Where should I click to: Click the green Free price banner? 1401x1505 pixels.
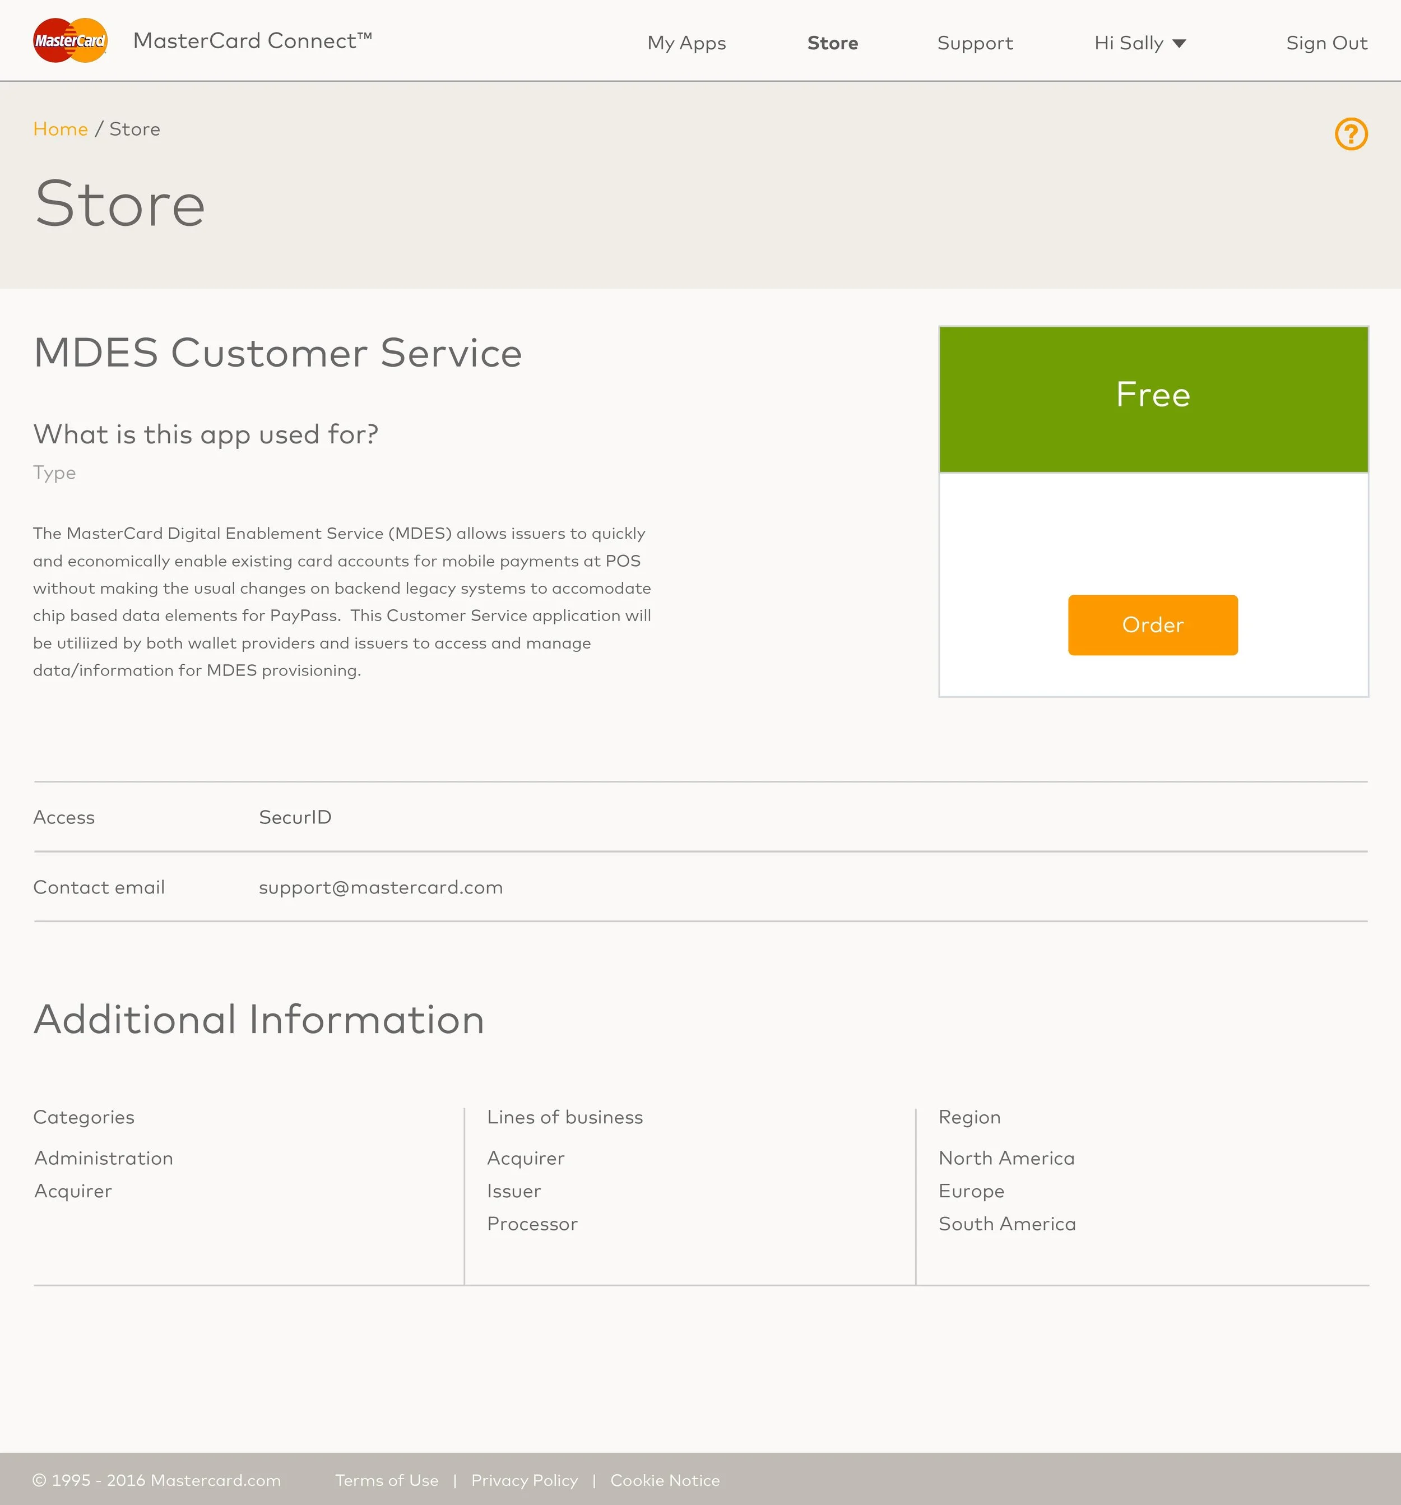click(1152, 395)
